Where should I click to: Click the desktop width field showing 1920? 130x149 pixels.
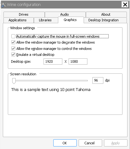[x=53, y=61]
